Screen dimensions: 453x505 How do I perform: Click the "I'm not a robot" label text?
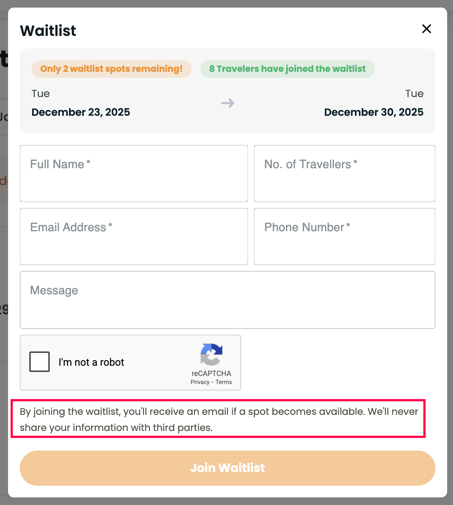coord(91,362)
